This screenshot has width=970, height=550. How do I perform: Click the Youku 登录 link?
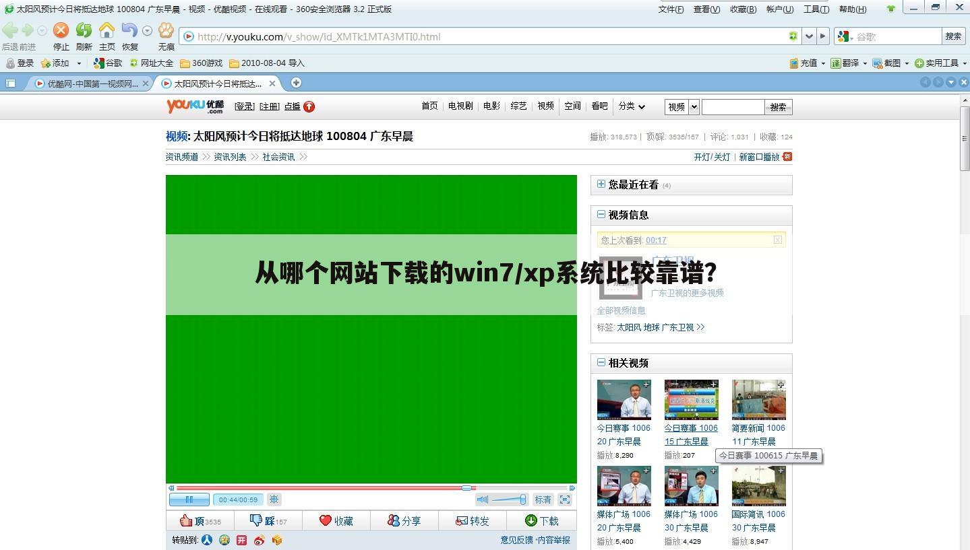(x=244, y=106)
